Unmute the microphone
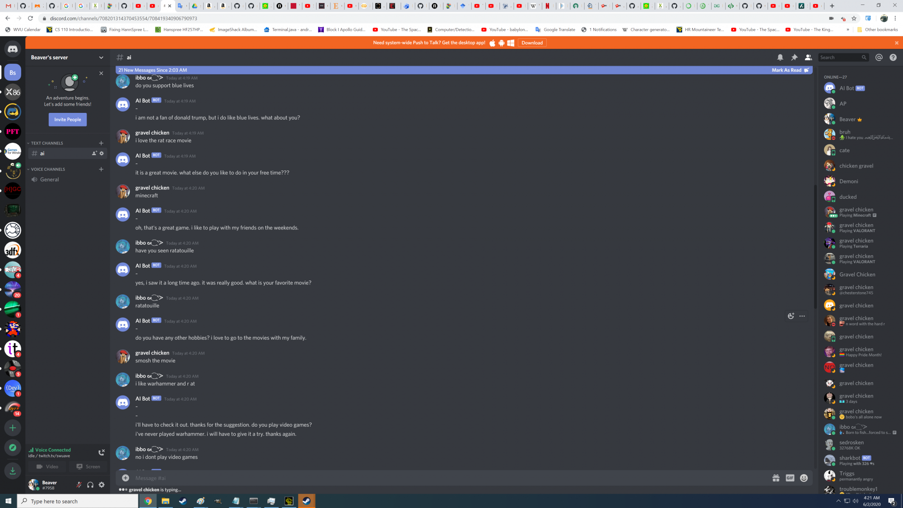Image resolution: width=903 pixels, height=508 pixels. [x=79, y=485]
